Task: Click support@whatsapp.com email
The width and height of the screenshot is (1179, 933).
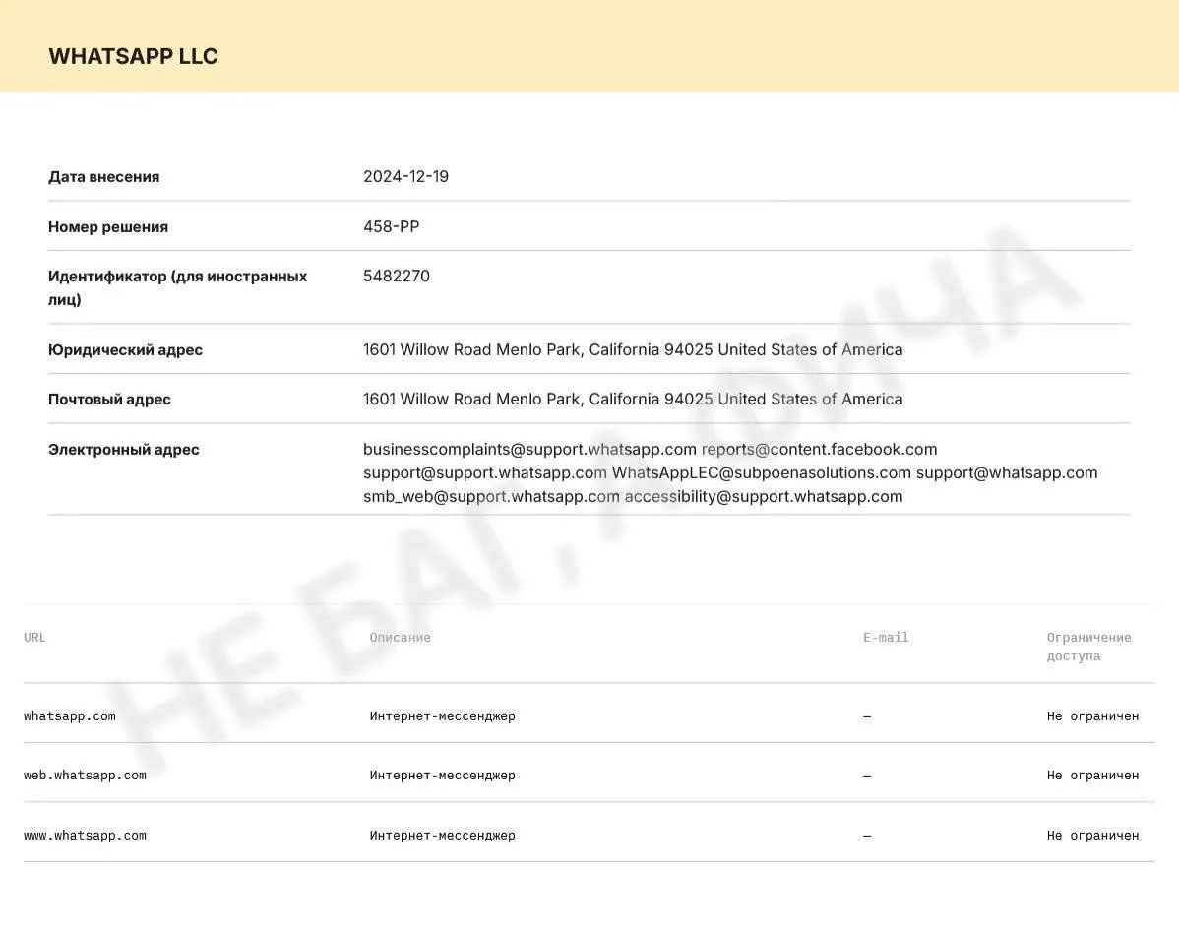Action: (x=1007, y=472)
